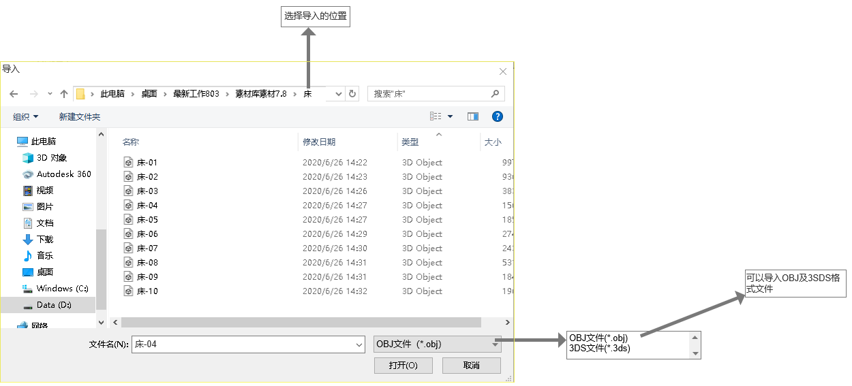Open the view options dropdown arrow
852x386 pixels.
pyautogui.click(x=450, y=116)
